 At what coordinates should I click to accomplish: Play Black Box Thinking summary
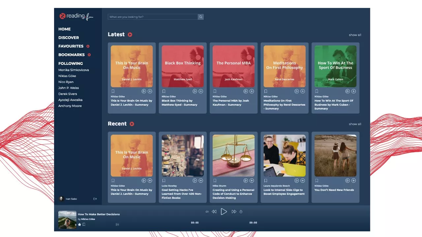click(x=195, y=91)
